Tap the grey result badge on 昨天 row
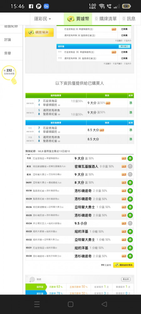The image size is (141, 314). click(130, 166)
